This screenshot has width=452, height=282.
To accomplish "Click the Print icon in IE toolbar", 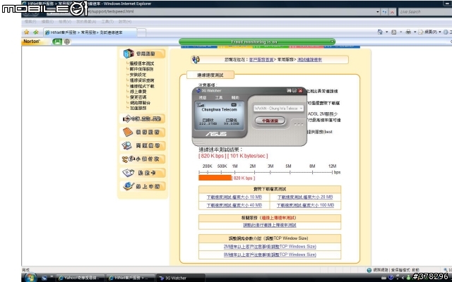I will [x=408, y=32].
